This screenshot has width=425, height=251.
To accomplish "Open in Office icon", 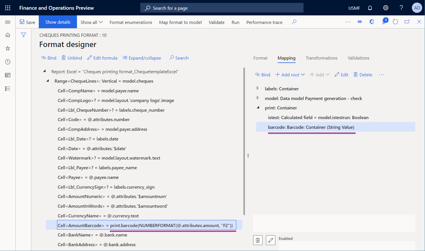I will coord(372,22).
